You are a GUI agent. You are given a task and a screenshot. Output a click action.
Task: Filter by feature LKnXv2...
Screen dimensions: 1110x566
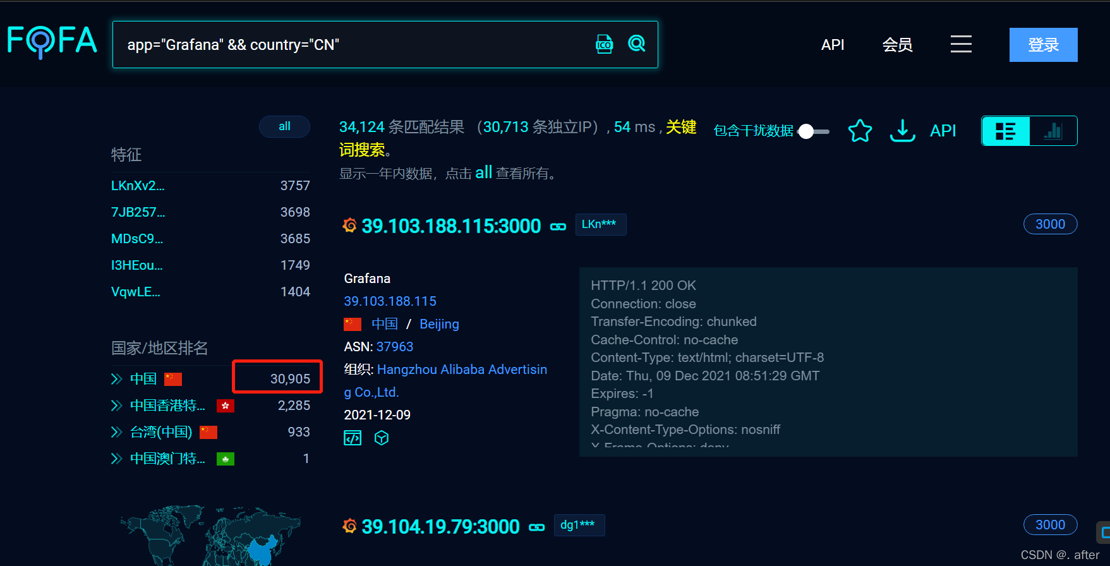(138, 186)
